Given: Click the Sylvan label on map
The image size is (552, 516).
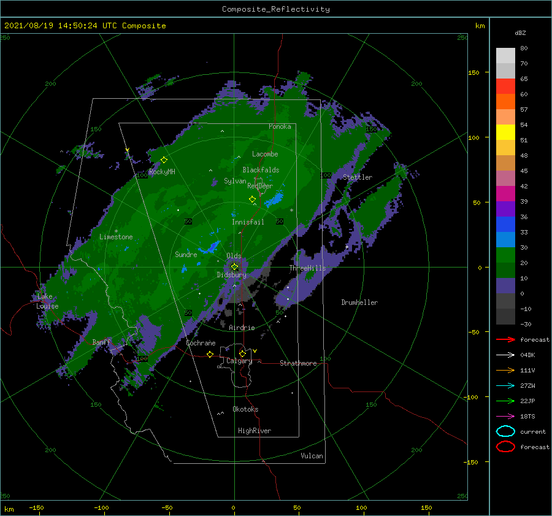Looking at the screenshot, I should coord(235,181).
